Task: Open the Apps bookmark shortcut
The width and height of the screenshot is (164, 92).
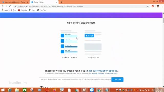Action: click(x=5, y=10)
